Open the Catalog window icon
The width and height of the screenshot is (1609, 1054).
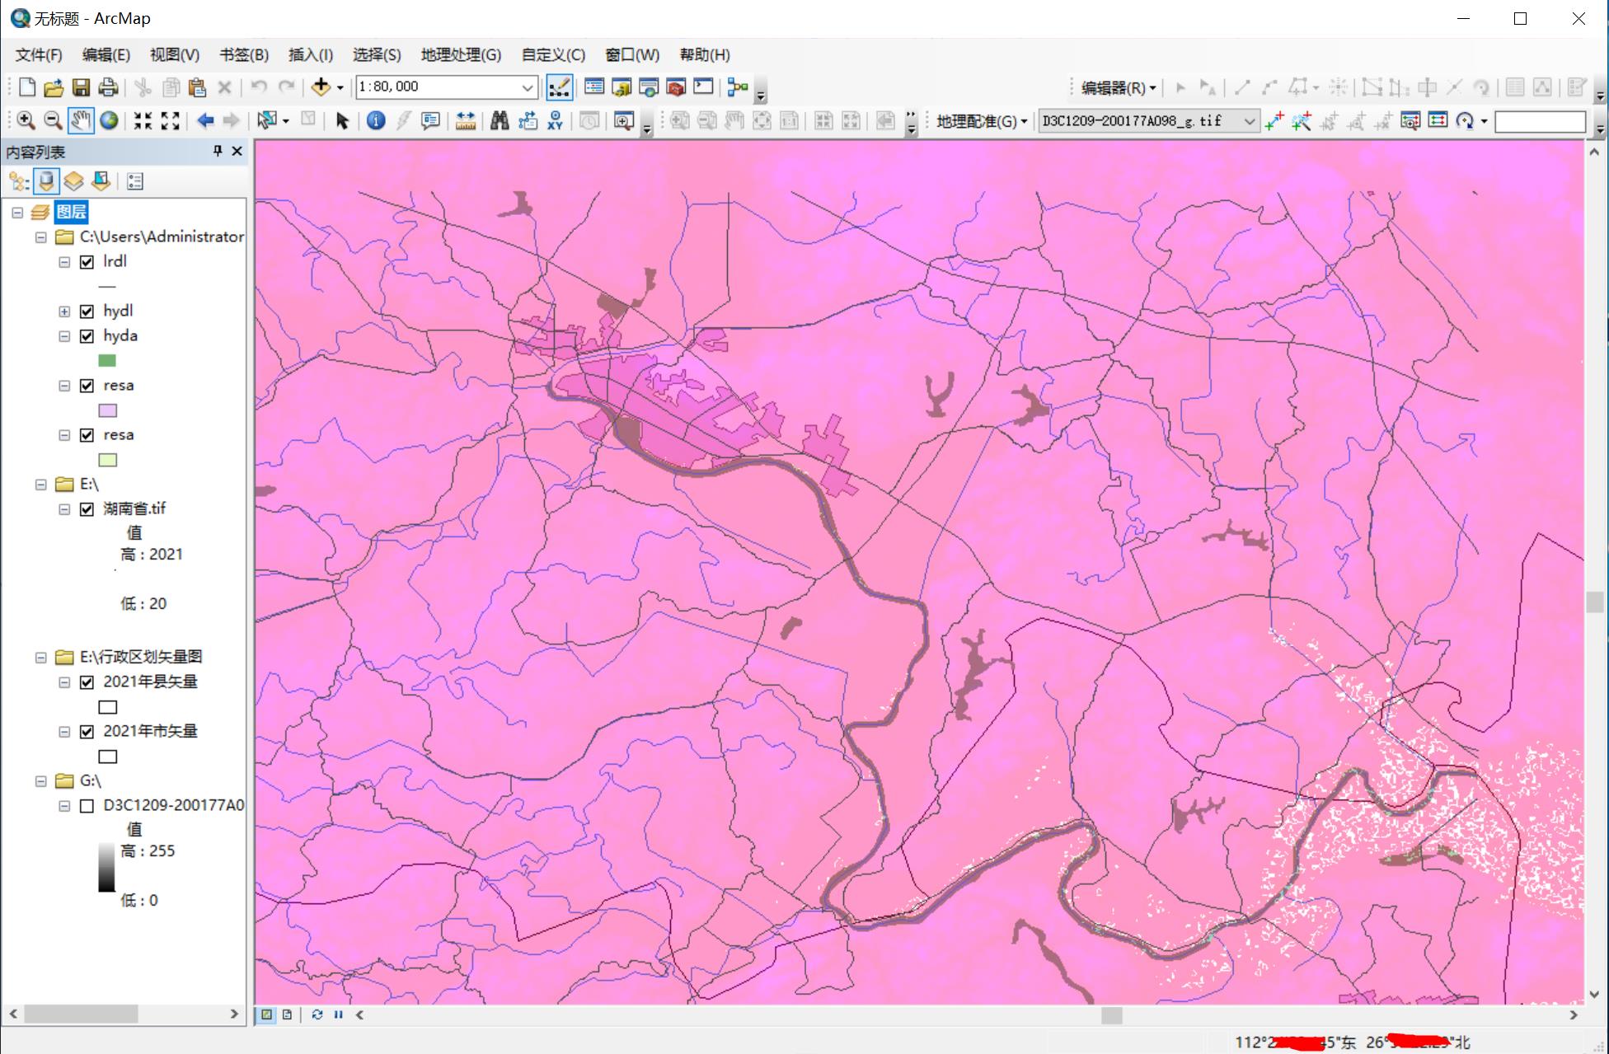pyautogui.click(x=622, y=87)
